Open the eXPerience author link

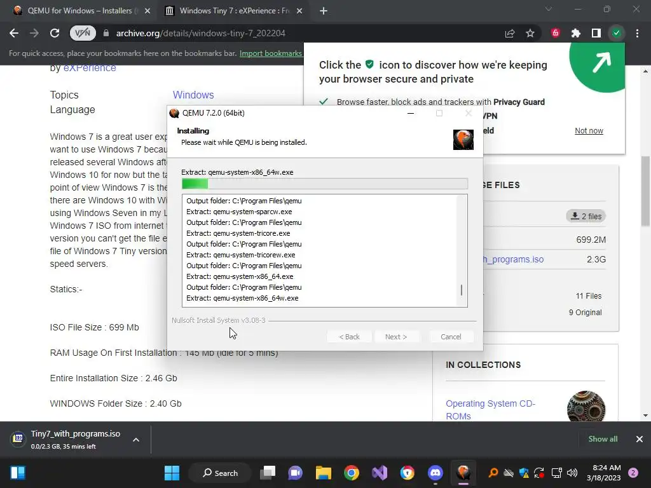tap(90, 67)
